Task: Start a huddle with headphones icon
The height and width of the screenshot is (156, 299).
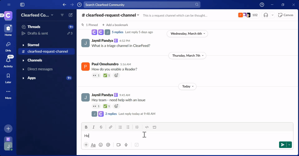Action: coord(266,15)
